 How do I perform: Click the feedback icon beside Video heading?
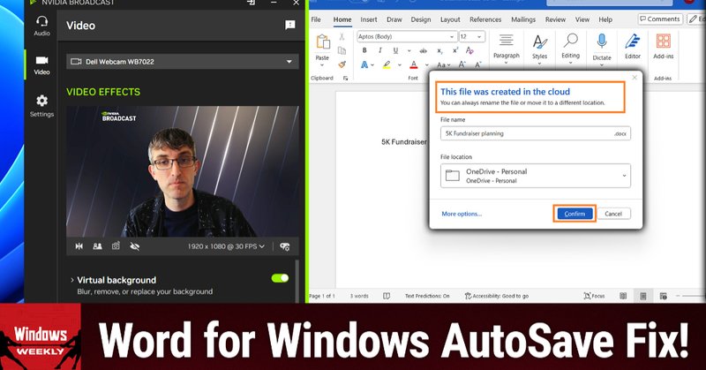[x=290, y=26]
